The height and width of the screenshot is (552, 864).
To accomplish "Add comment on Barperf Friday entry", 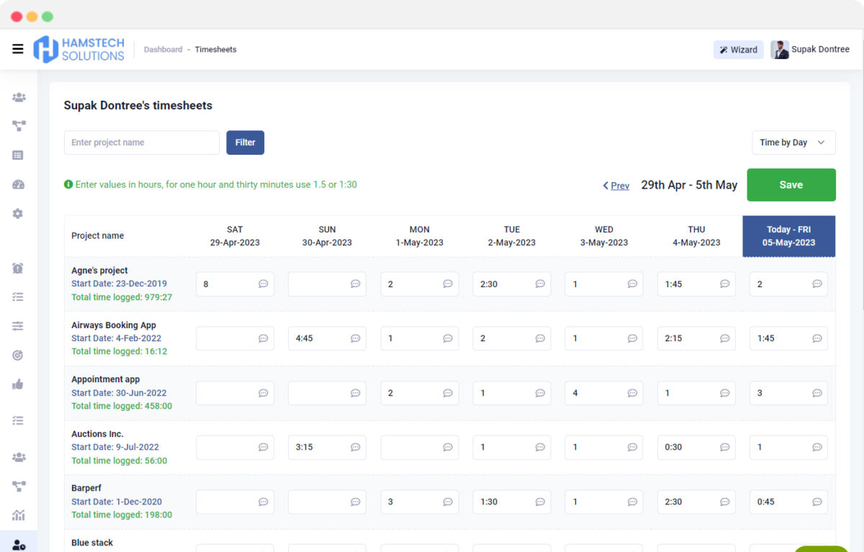I will tap(816, 502).
